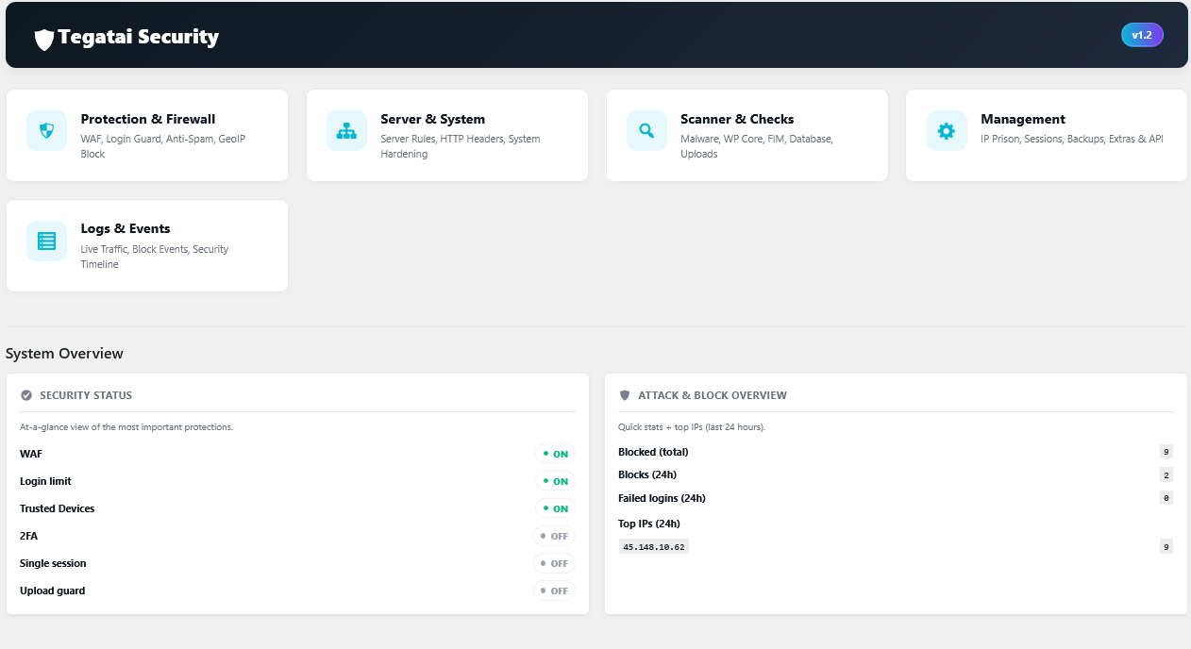Image resolution: width=1191 pixels, height=649 pixels.
Task: Toggle the Trusted Devices ON pill
Action: coord(555,508)
